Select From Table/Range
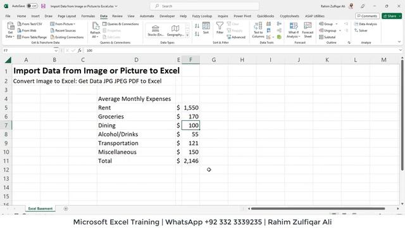 click(32, 37)
